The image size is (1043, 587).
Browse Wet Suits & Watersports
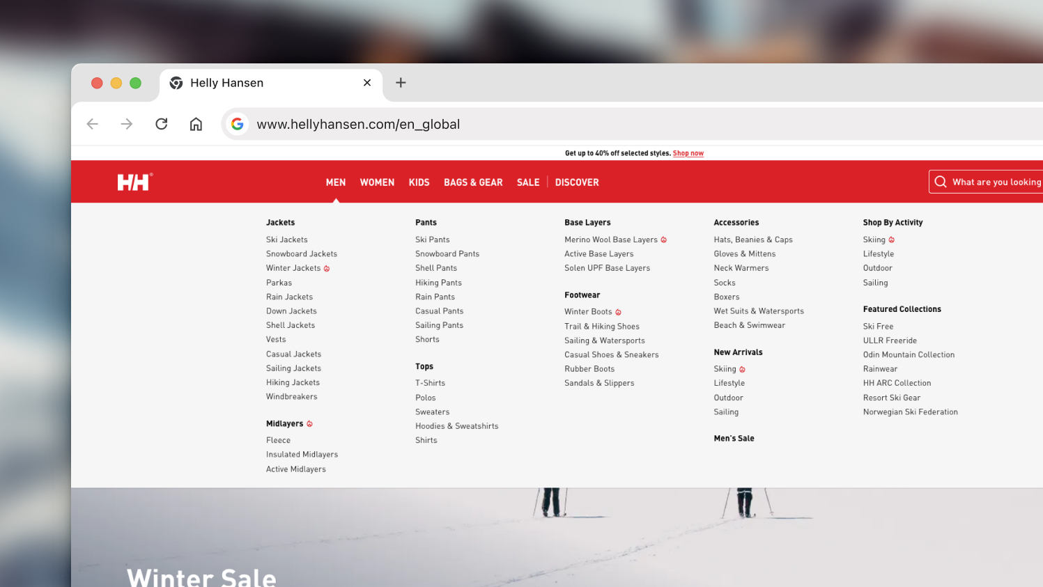click(759, 311)
